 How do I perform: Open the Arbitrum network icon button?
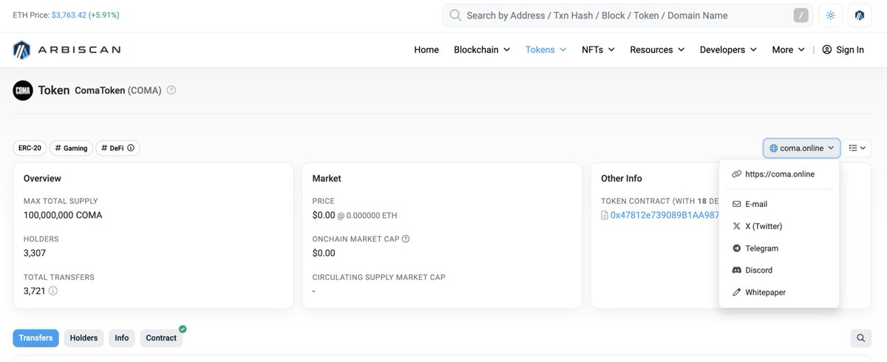[860, 16]
